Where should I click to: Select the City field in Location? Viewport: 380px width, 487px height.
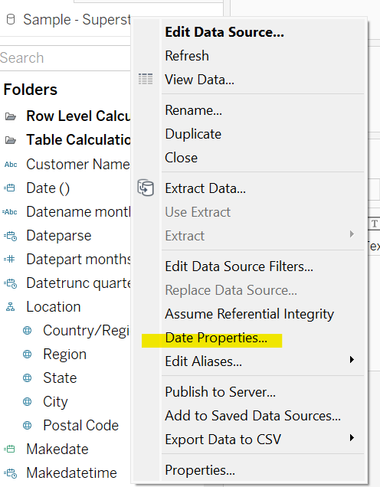[55, 402]
